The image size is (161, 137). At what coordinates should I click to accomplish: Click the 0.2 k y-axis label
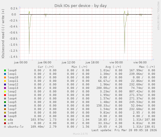[x=14, y=9]
